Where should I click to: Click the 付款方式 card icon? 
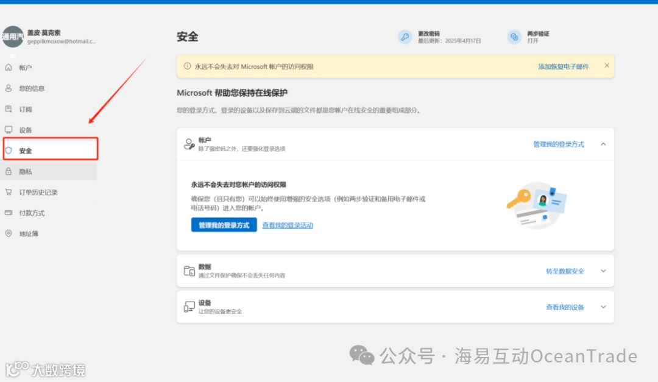(9, 213)
